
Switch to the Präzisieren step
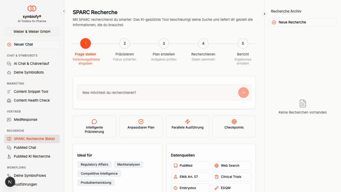point(124,43)
